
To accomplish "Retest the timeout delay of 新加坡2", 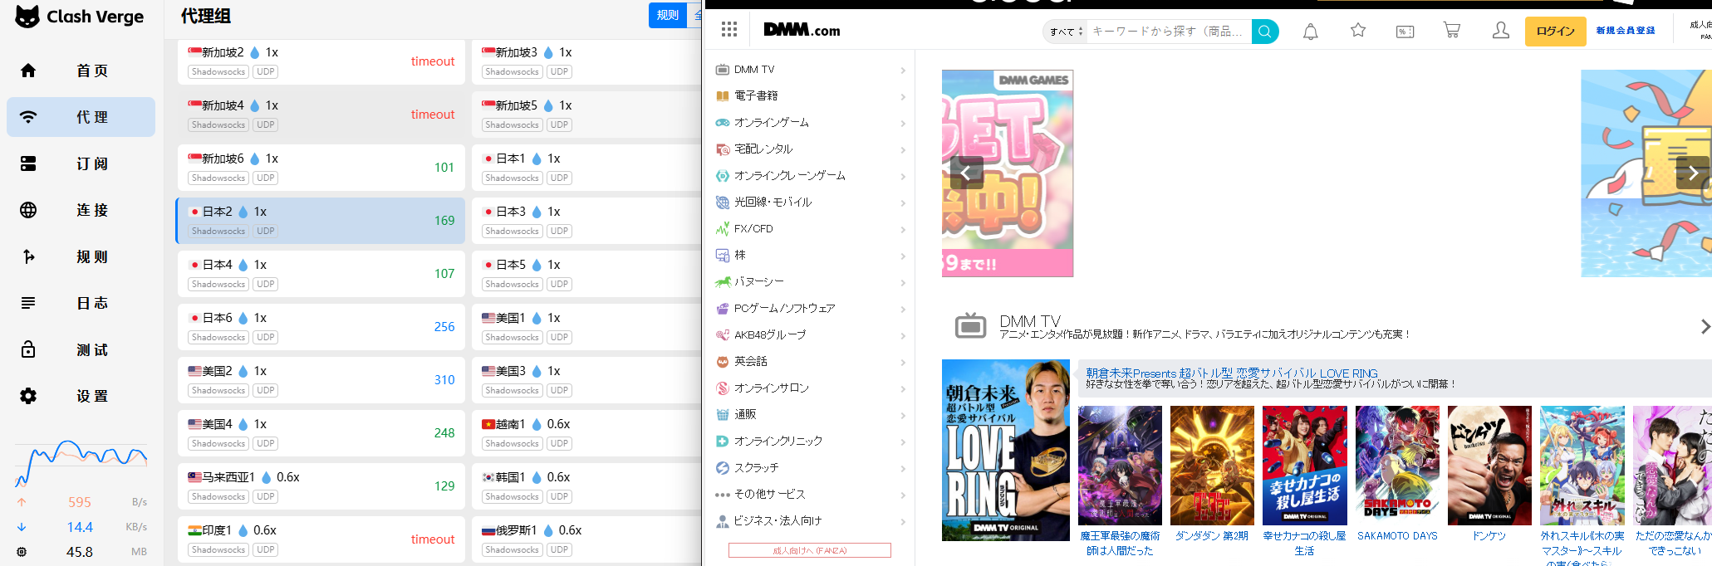I will tap(433, 61).
